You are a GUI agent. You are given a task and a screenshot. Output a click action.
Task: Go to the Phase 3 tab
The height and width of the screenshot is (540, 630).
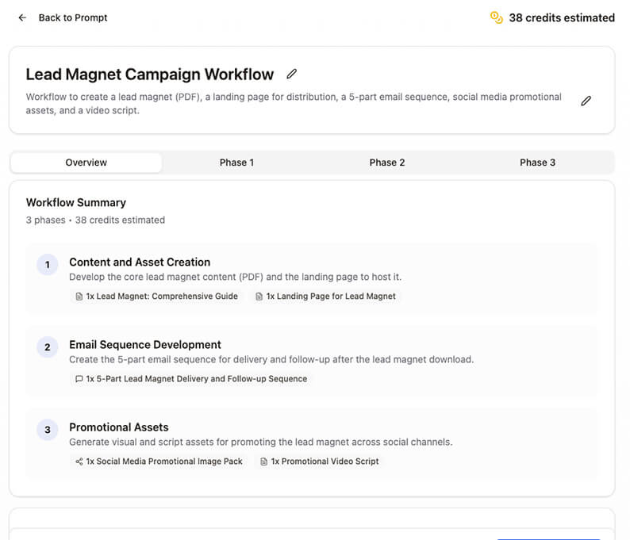[537, 163]
